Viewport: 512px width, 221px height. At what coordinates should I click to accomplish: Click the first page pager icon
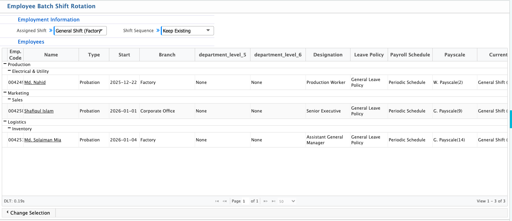(x=217, y=201)
